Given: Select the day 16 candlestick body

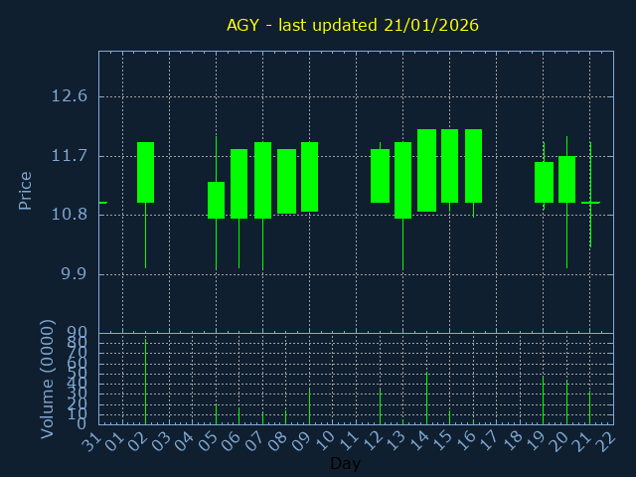Looking at the screenshot, I should point(473,166).
